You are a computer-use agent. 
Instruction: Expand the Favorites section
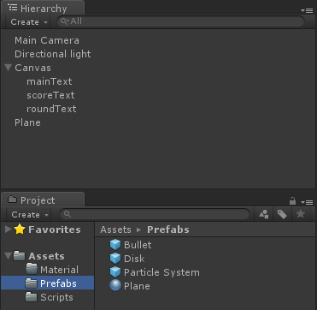pos(9,230)
